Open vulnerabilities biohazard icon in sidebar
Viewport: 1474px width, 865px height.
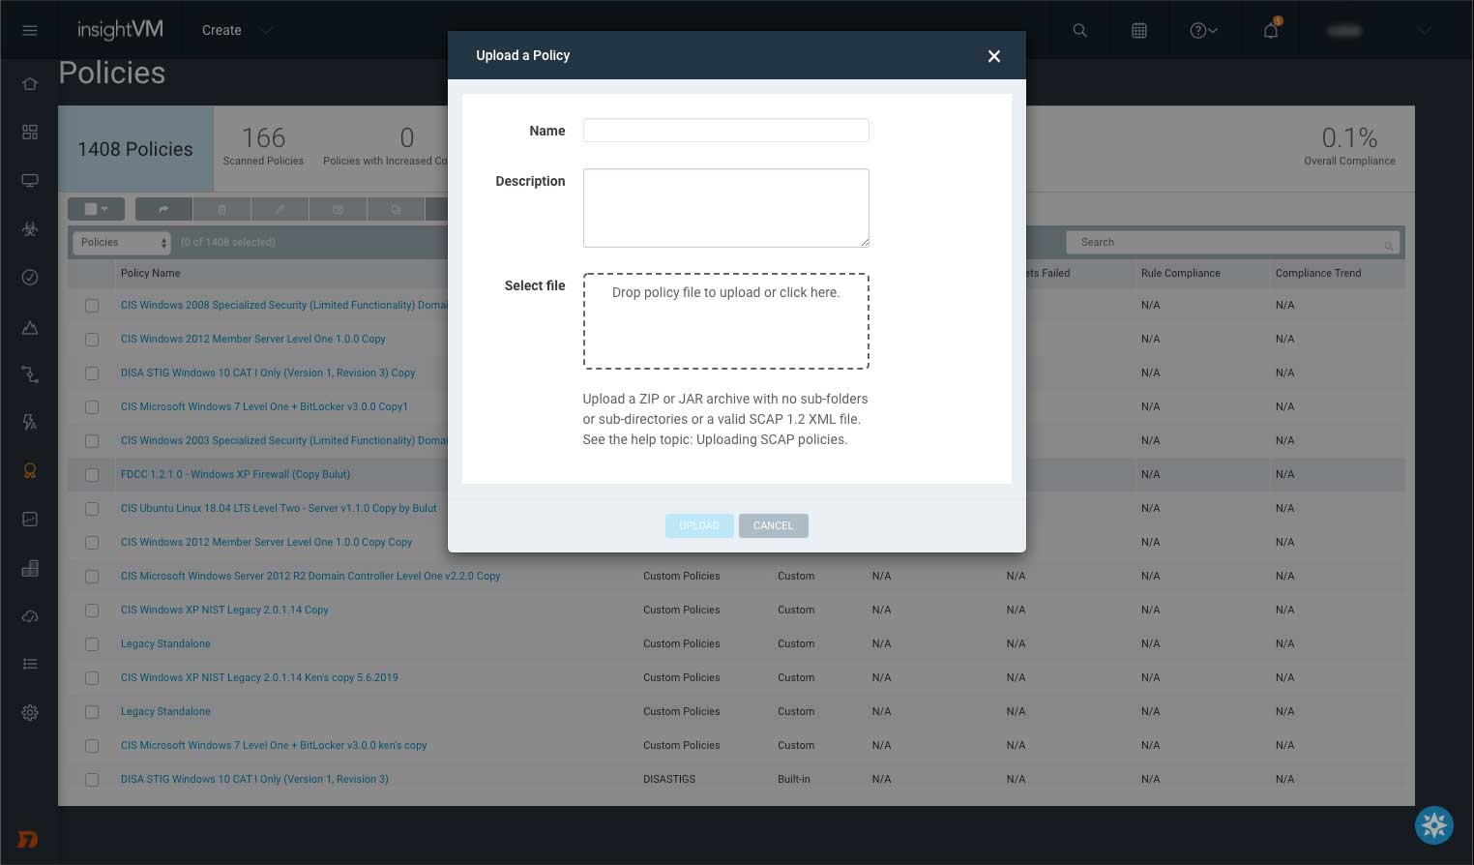30,229
